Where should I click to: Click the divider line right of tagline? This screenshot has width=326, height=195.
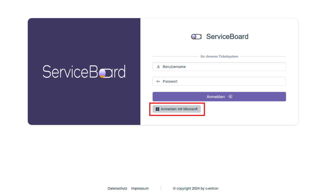click(263, 56)
